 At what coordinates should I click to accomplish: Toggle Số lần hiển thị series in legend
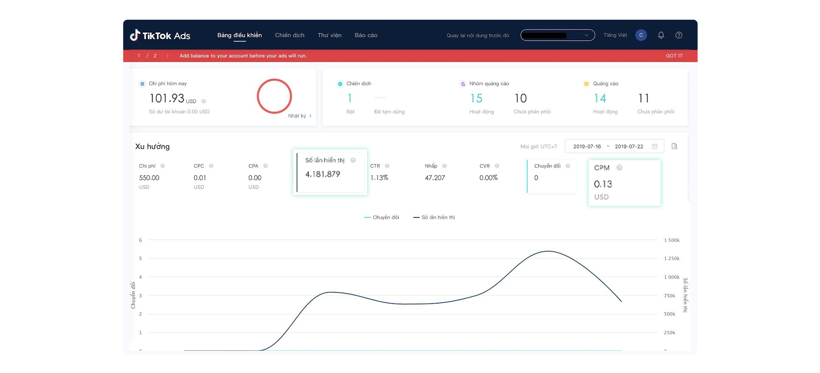pos(434,218)
